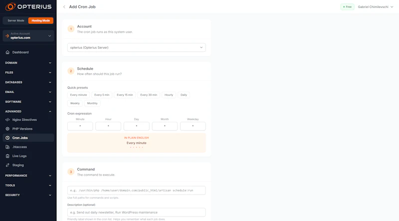Expand the DATABASES sidebar section
399x221 pixels.
28,82
